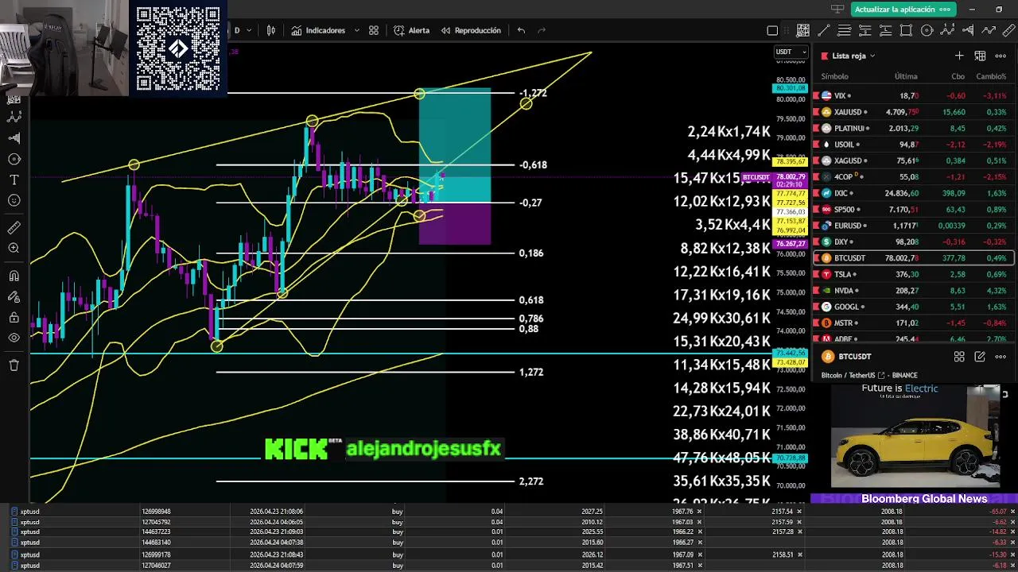The height and width of the screenshot is (572, 1018).
Task: Sort the watchlist by Última column
Action: coord(906,76)
